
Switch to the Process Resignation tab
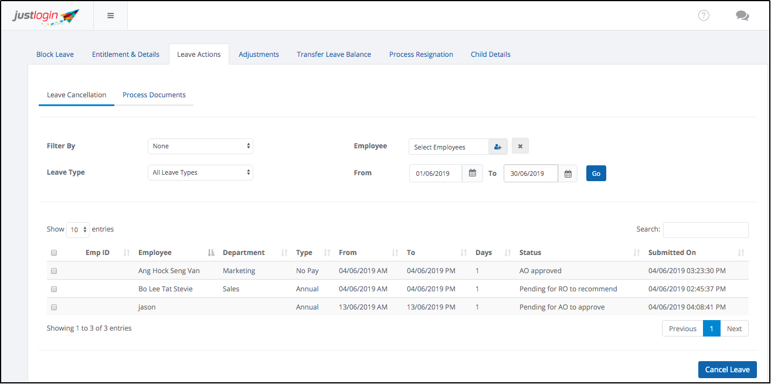pos(421,55)
